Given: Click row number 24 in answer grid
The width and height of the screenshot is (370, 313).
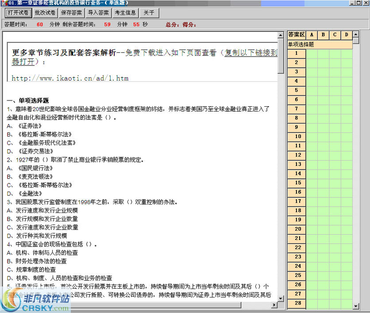Looking at the screenshot, I should tap(297, 266).
